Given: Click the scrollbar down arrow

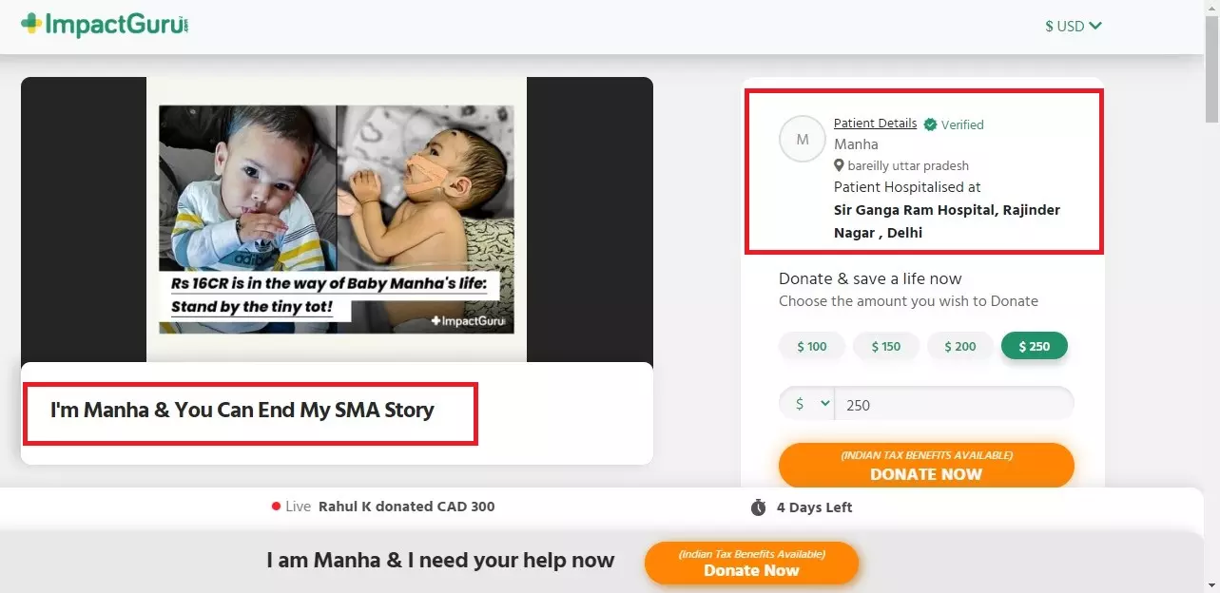Looking at the screenshot, I should [x=1211, y=584].
